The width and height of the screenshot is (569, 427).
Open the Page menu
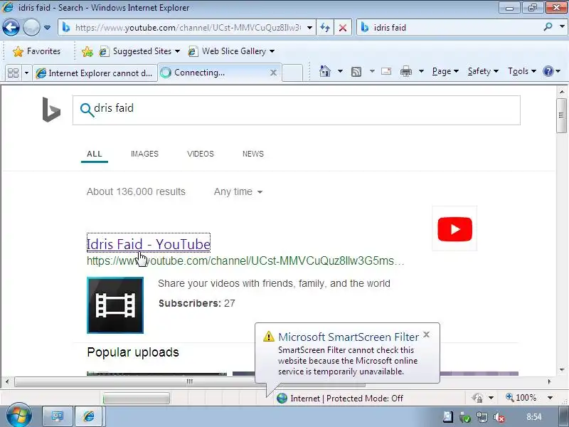coord(445,71)
